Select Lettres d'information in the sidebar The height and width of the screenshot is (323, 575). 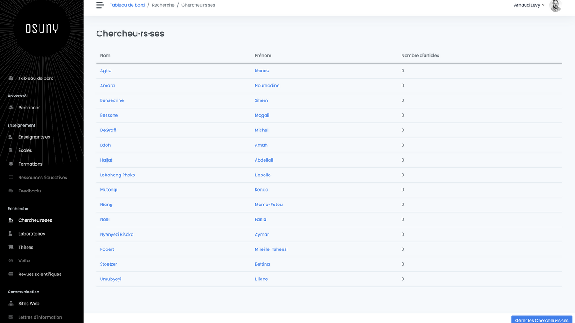click(x=40, y=317)
